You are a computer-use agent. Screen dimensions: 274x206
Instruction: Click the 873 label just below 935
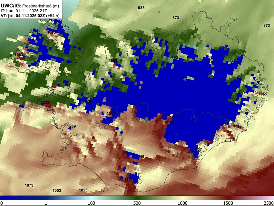pos(176,18)
